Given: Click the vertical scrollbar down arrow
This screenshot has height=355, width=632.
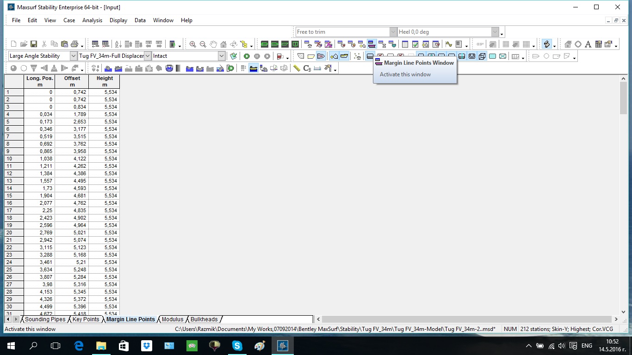Looking at the screenshot, I should pyautogui.click(x=623, y=312).
